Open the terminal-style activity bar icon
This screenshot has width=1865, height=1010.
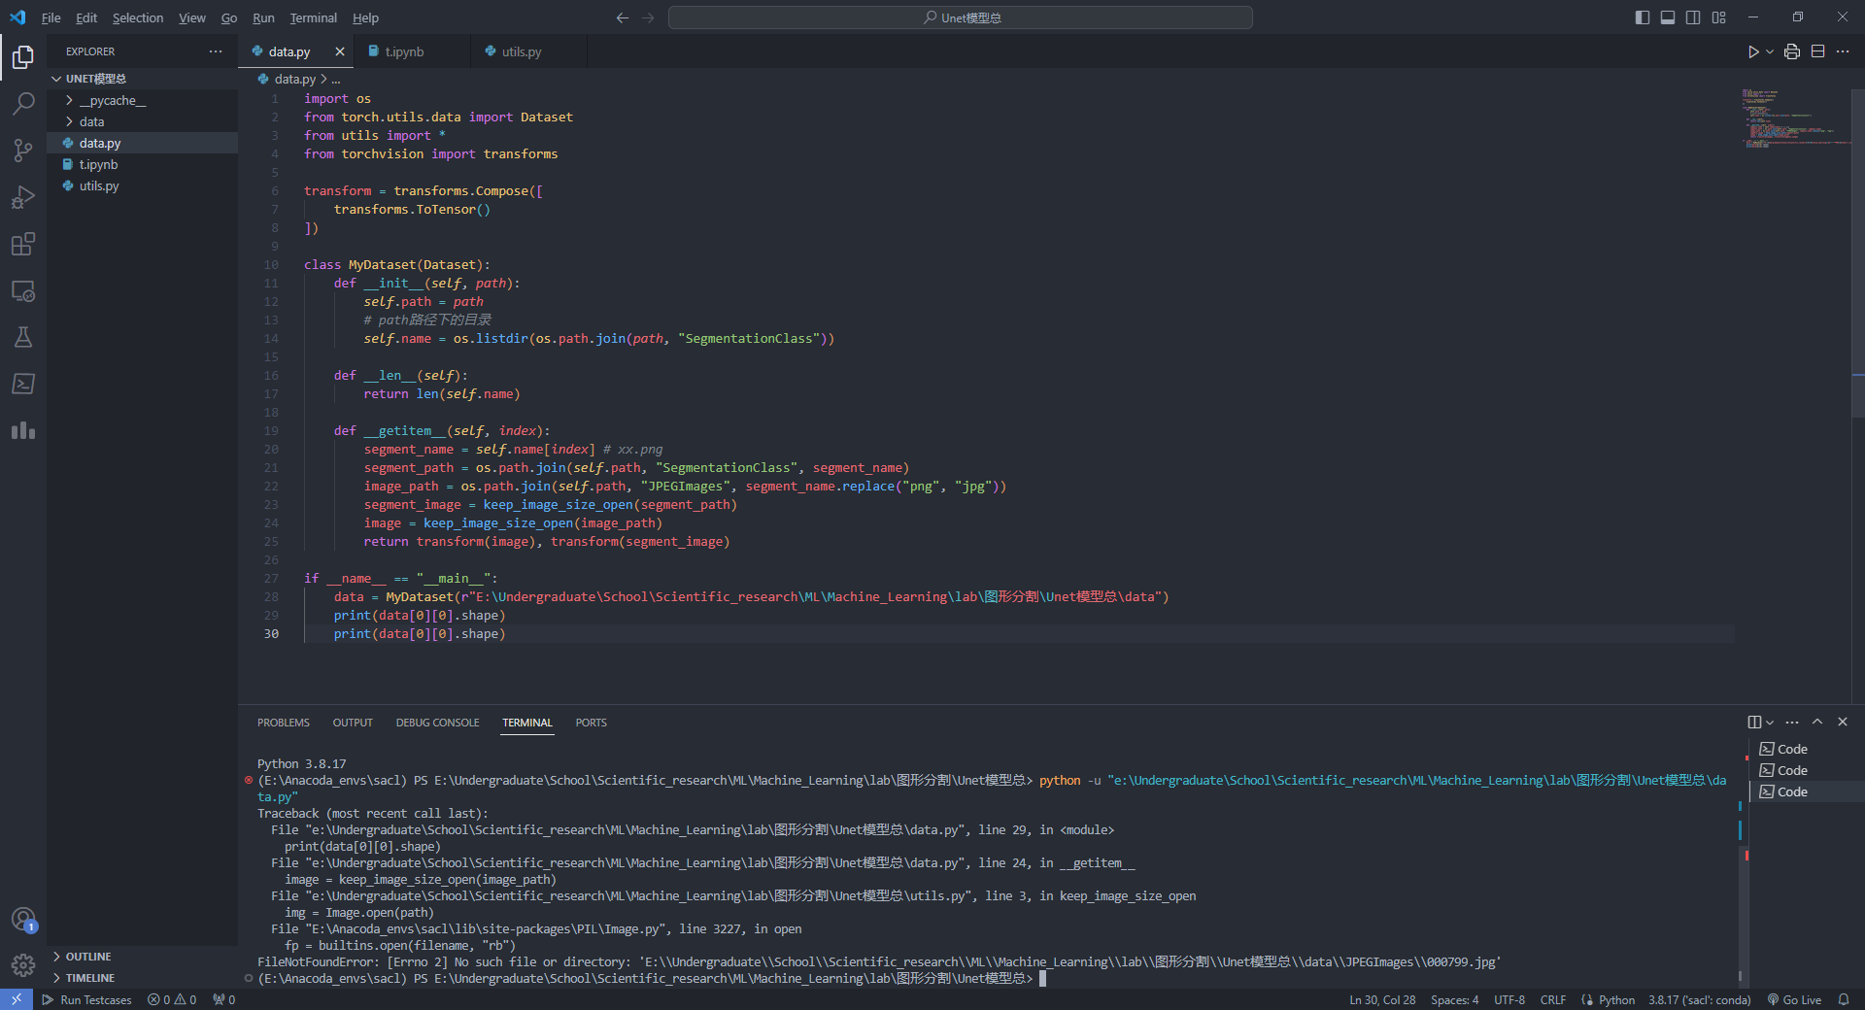pos(23,384)
